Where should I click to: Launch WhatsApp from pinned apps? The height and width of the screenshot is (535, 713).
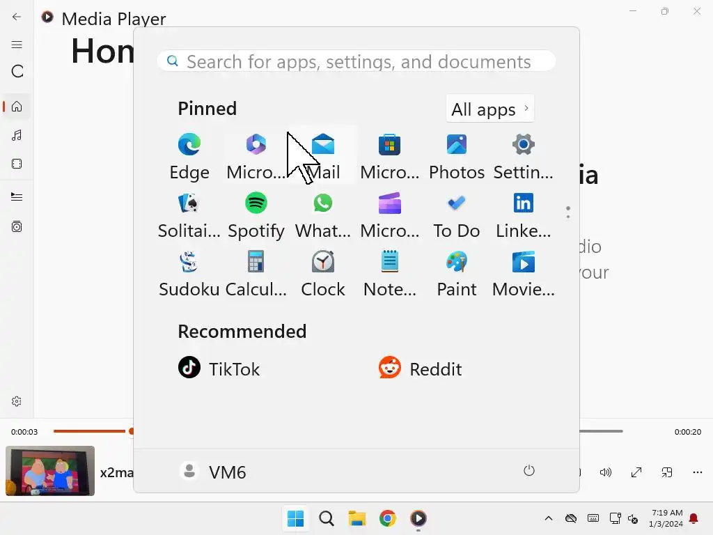coord(323,215)
